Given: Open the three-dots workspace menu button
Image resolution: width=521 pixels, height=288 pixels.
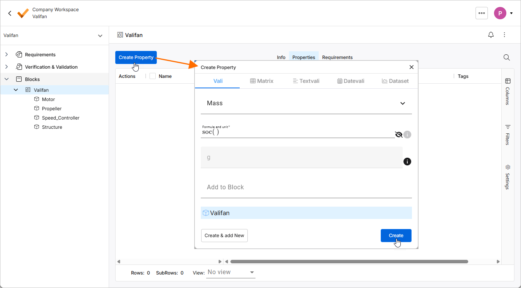Looking at the screenshot, I should 482,13.
